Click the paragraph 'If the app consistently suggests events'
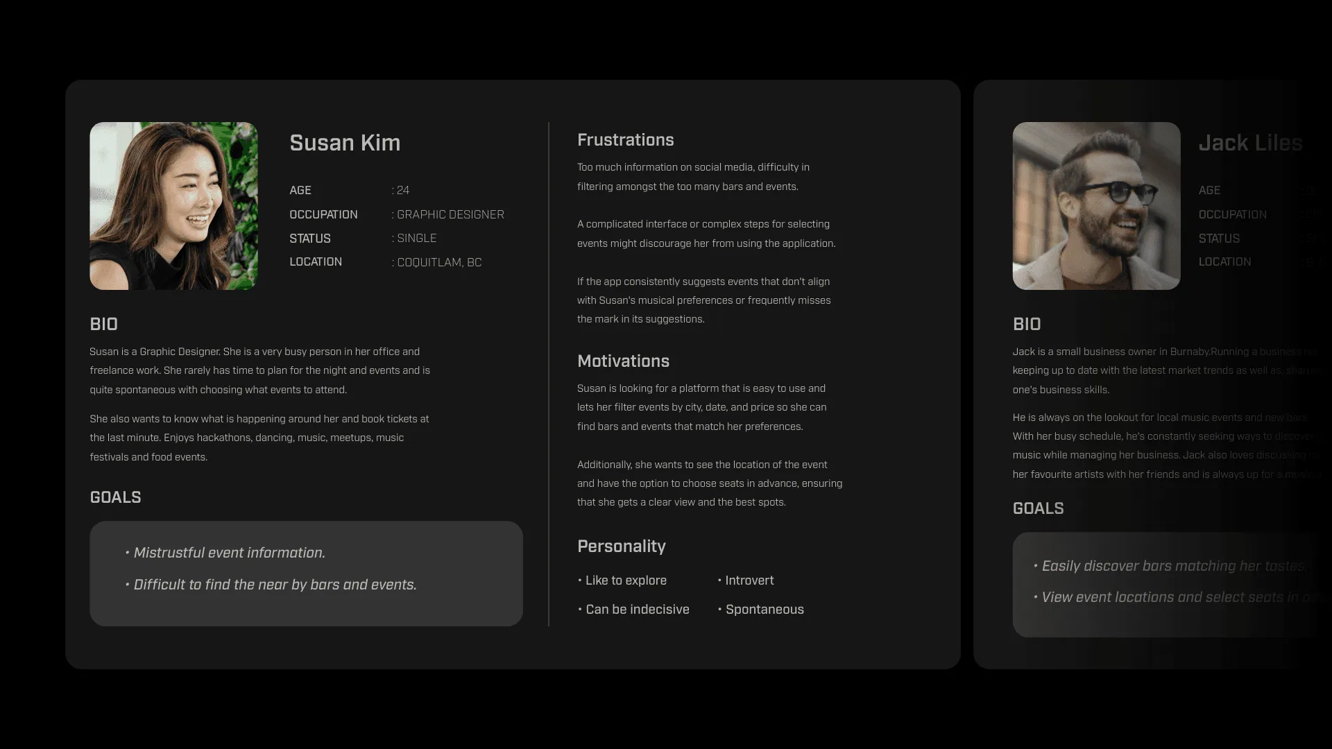1332x749 pixels. click(704, 300)
